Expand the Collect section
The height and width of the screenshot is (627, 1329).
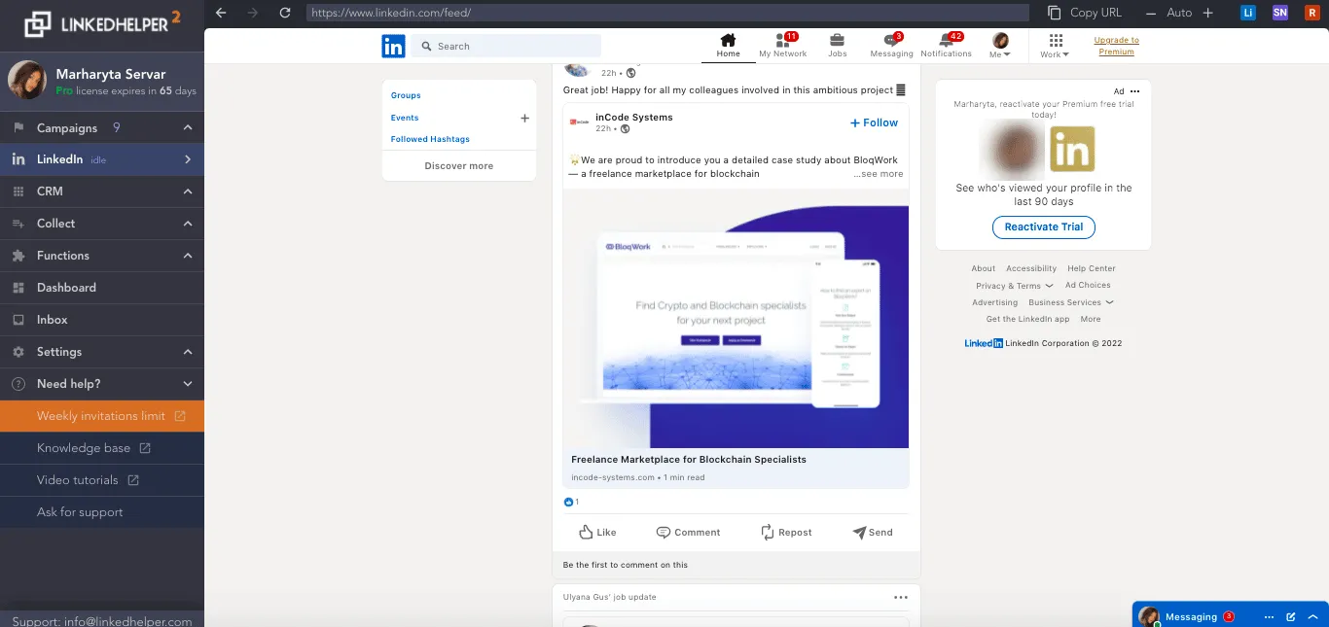[102, 224]
